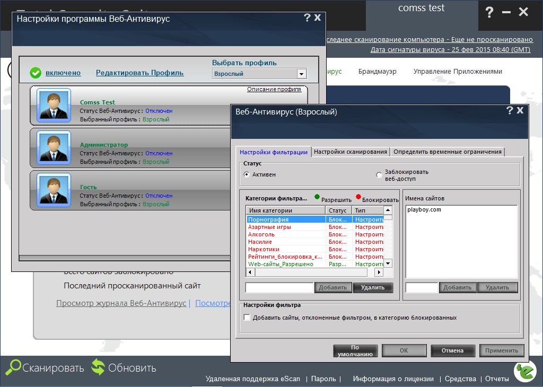Screen dimensions: 543x387
Task: Click Редактировать Профиль link
Action: 139,73
